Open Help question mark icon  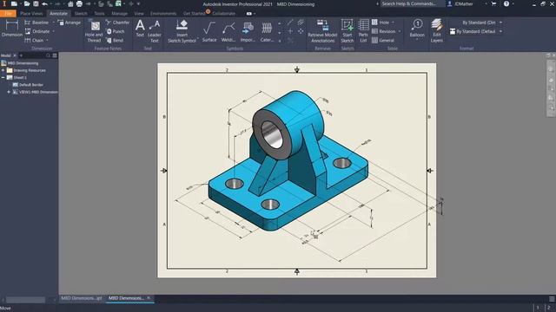click(x=506, y=3)
